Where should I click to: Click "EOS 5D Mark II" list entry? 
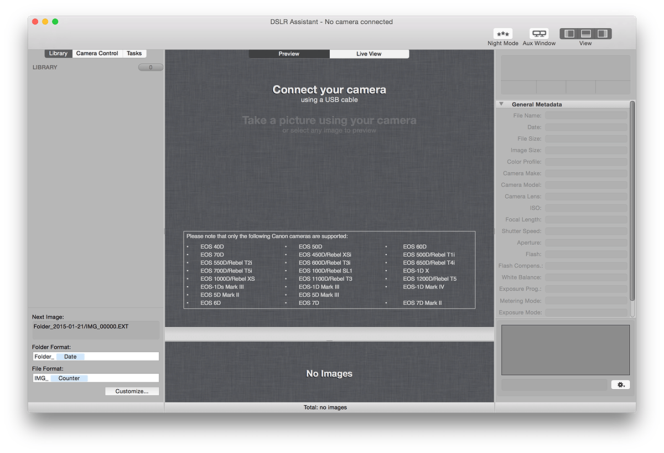(x=220, y=295)
